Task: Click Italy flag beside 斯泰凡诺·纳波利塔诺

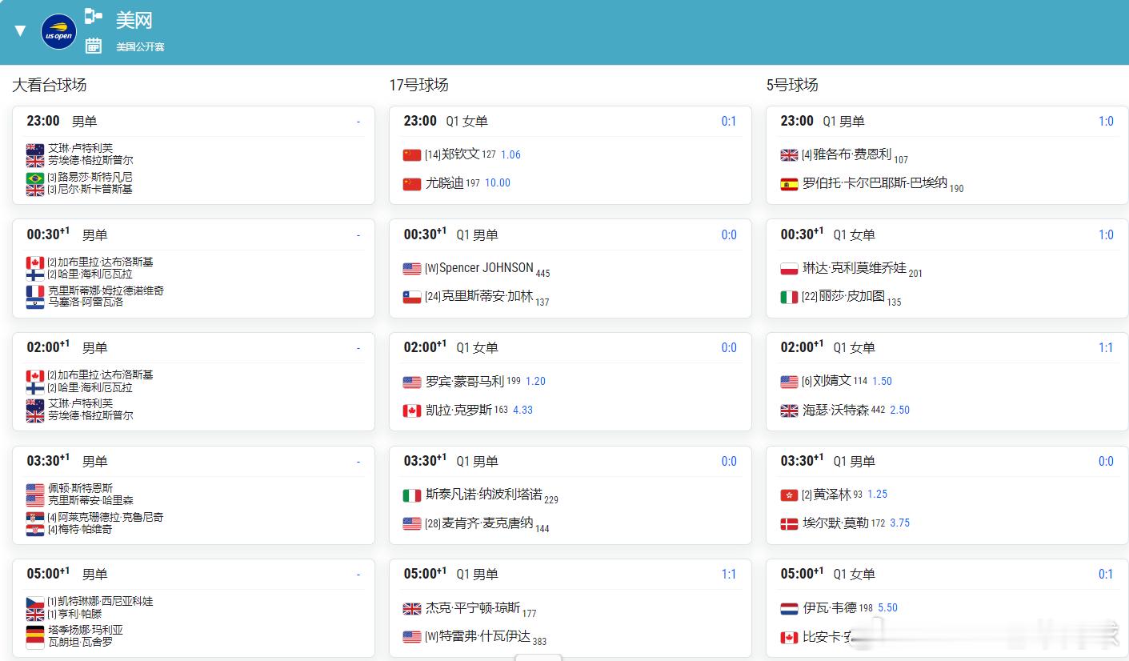Action: point(412,495)
